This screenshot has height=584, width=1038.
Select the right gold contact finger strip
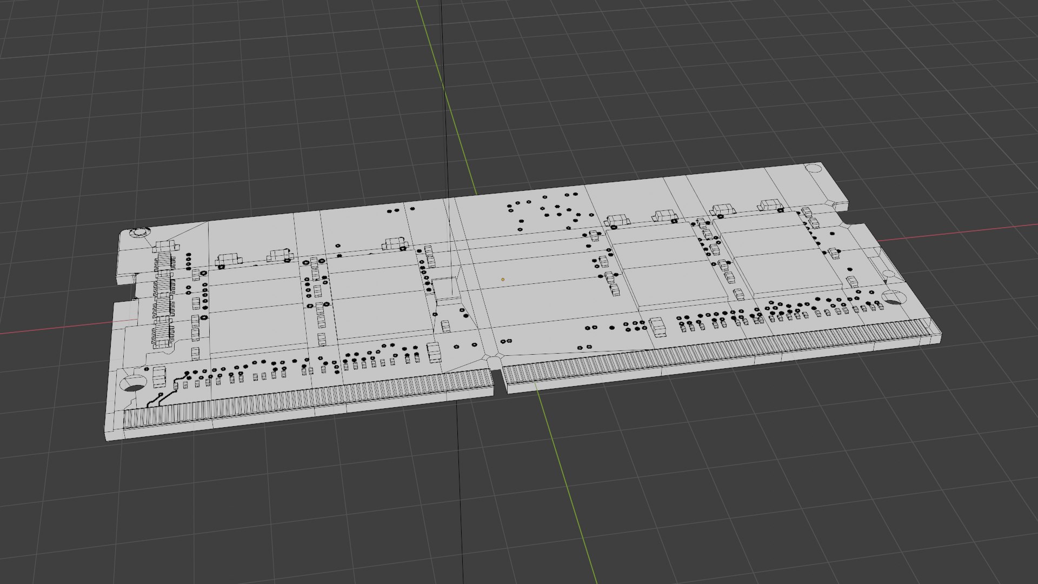coord(719,351)
